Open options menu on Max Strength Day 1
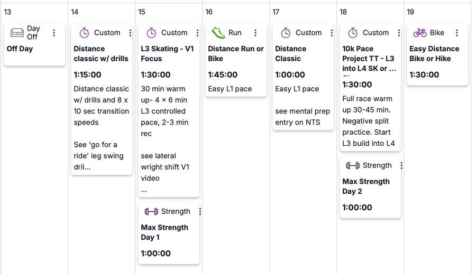 [200, 211]
